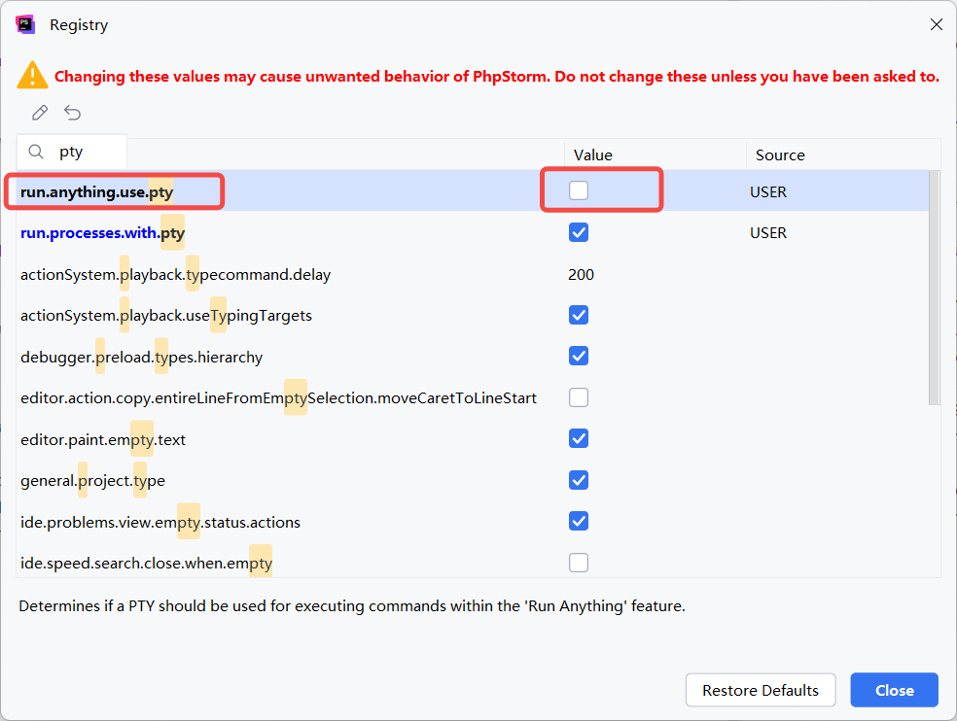Image resolution: width=957 pixels, height=721 pixels.
Task: Click the PTY description text below the list
Action: click(352, 605)
